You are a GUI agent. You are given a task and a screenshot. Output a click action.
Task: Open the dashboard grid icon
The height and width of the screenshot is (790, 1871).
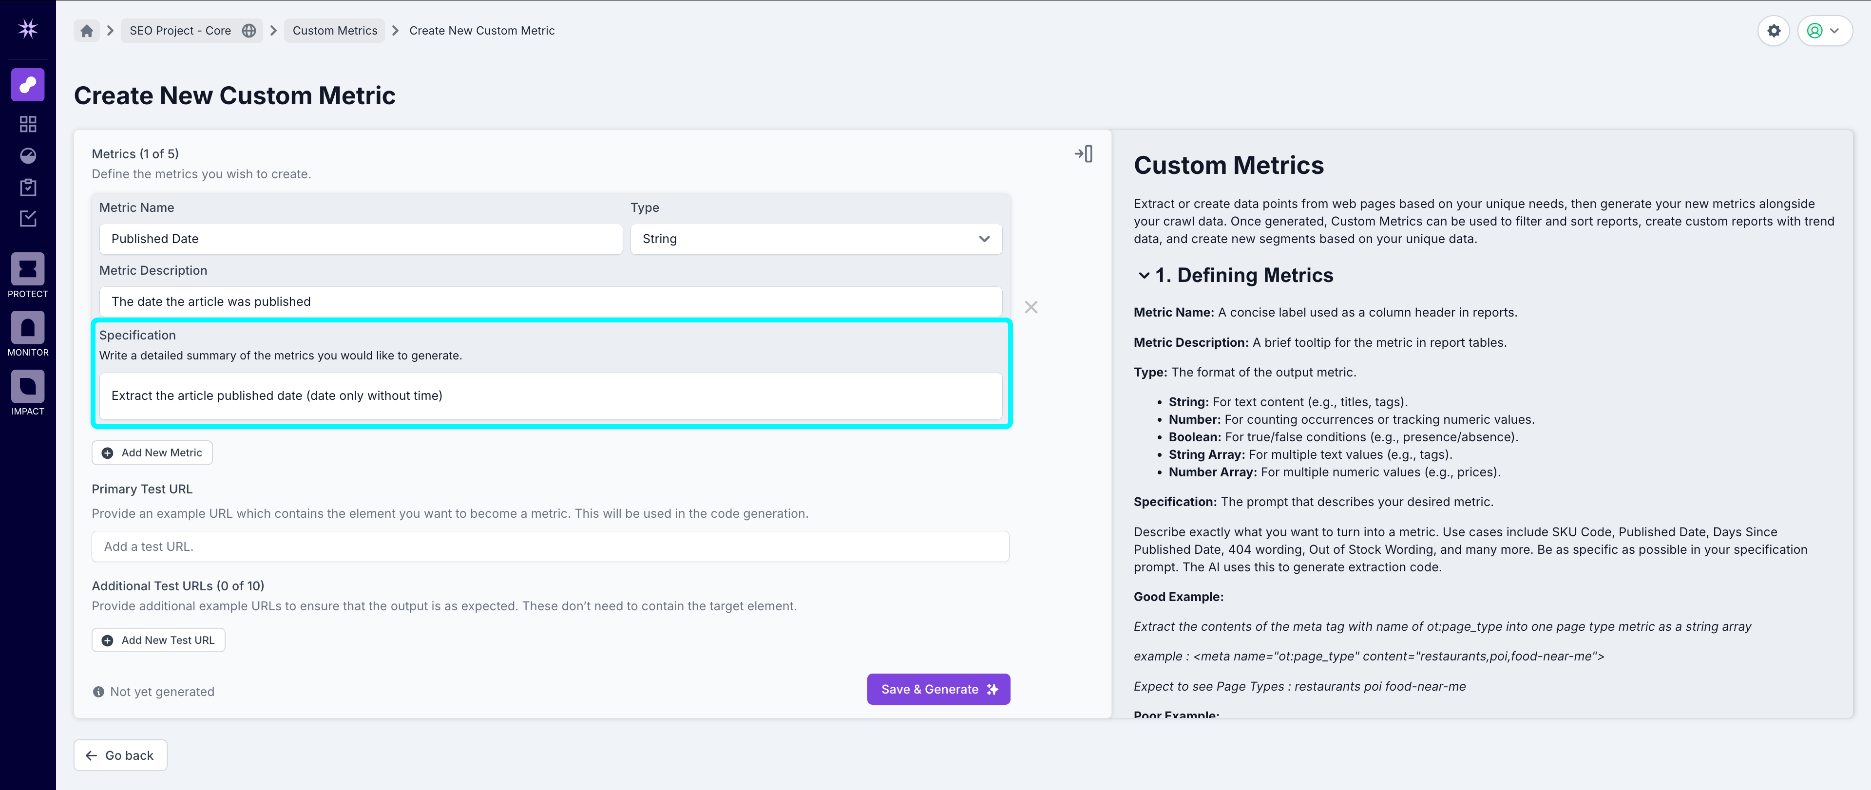click(28, 124)
